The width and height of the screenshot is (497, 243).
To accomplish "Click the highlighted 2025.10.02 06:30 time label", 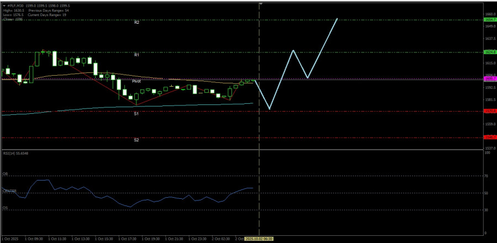I will pos(259,239).
